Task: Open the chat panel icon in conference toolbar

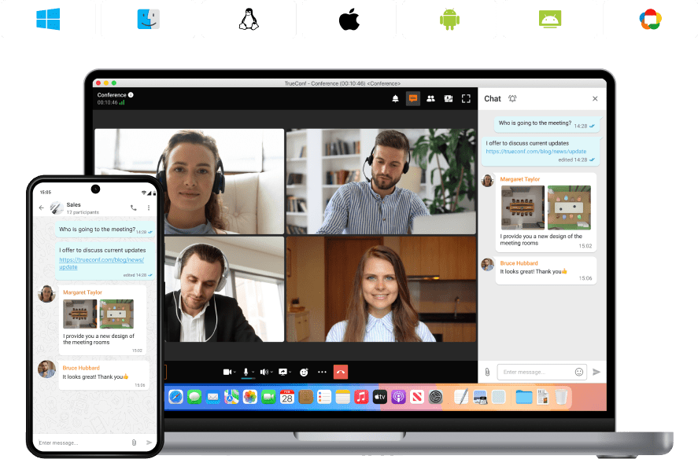Action: pyautogui.click(x=413, y=98)
